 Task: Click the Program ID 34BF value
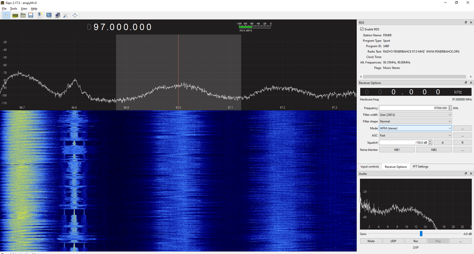pyautogui.click(x=386, y=46)
